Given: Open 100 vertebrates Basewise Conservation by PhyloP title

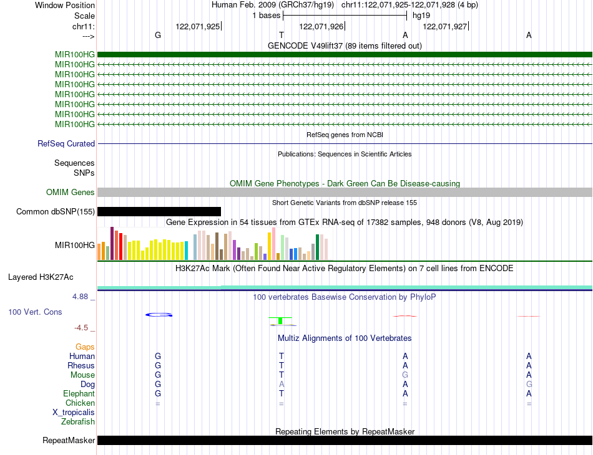Looking at the screenshot, I should 345,297.
